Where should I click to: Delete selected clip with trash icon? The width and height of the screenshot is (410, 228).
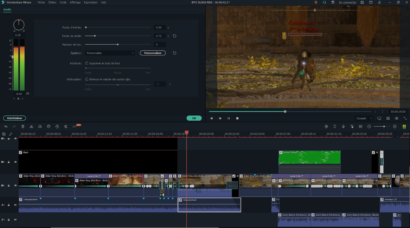pos(23,126)
